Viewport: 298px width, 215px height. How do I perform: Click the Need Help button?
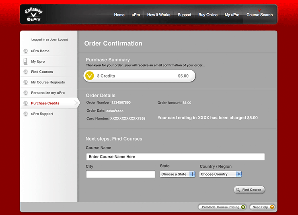coord(262,207)
